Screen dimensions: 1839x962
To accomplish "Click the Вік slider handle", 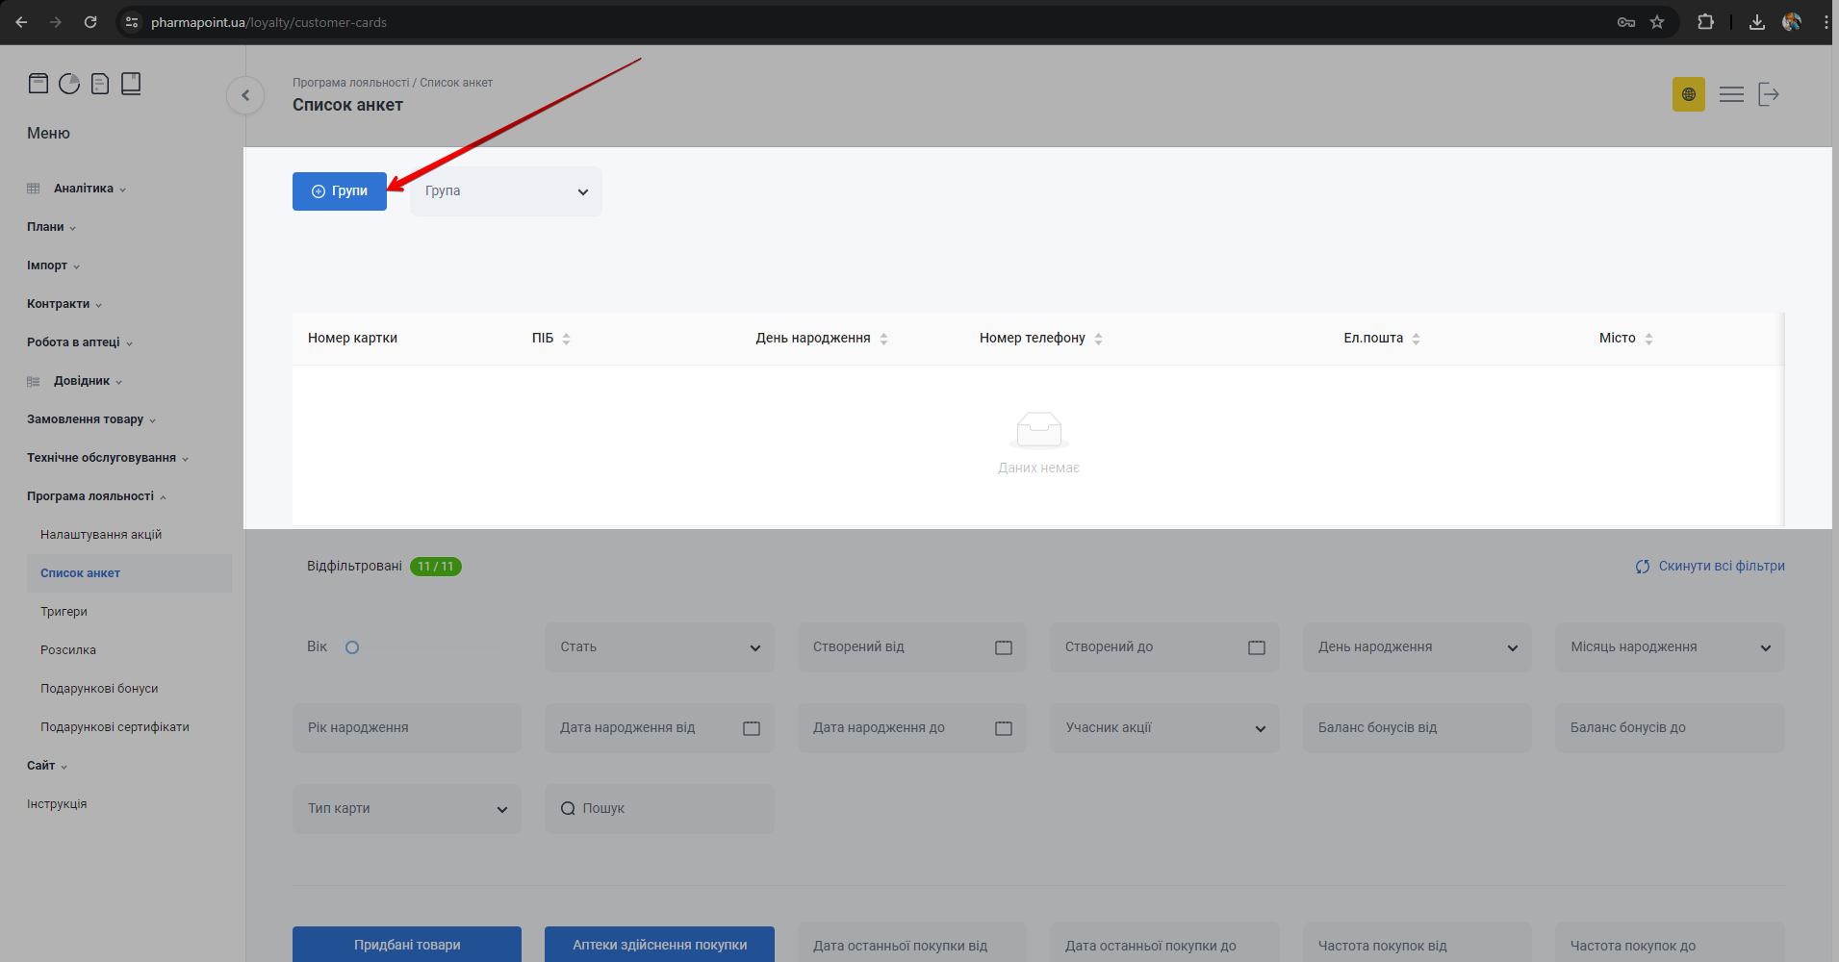I will coord(352,647).
